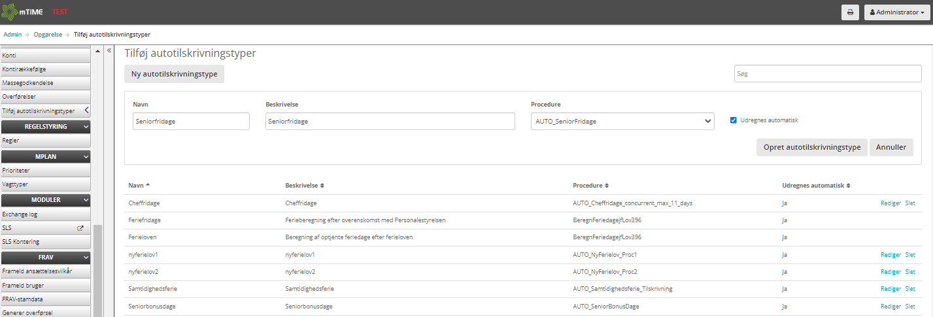Sort by Procedure column sort icon
933x317 pixels.
click(x=607, y=186)
